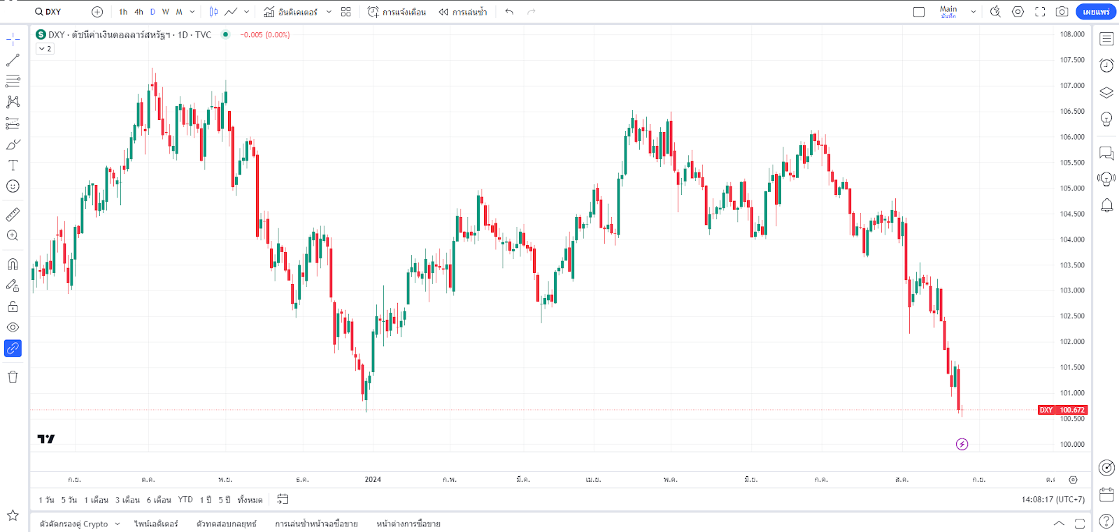Screen dimensions: 1119x532
Task: Select the YTD date range
Action: (x=185, y=500)
